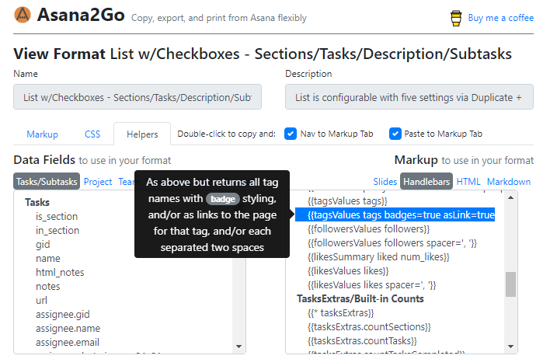The width and height of the screenshot is (543, 359).
Task: Focus the Name input field
Action: coord(137,97)
